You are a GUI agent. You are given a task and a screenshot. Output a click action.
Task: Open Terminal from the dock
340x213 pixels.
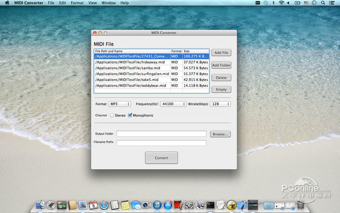210,205
